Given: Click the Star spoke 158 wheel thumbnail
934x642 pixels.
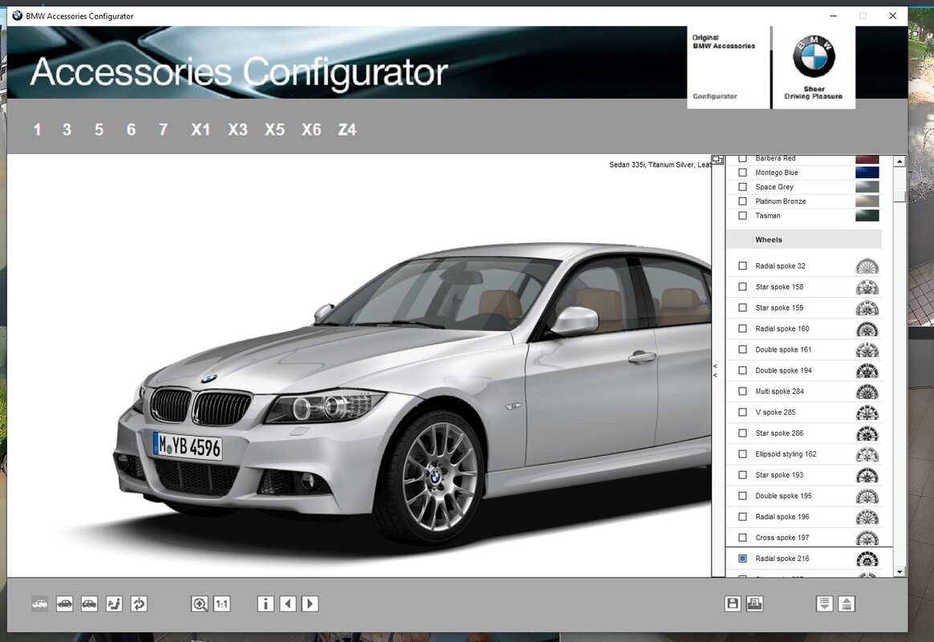Looking at the screenshot, I should (867, 287).
